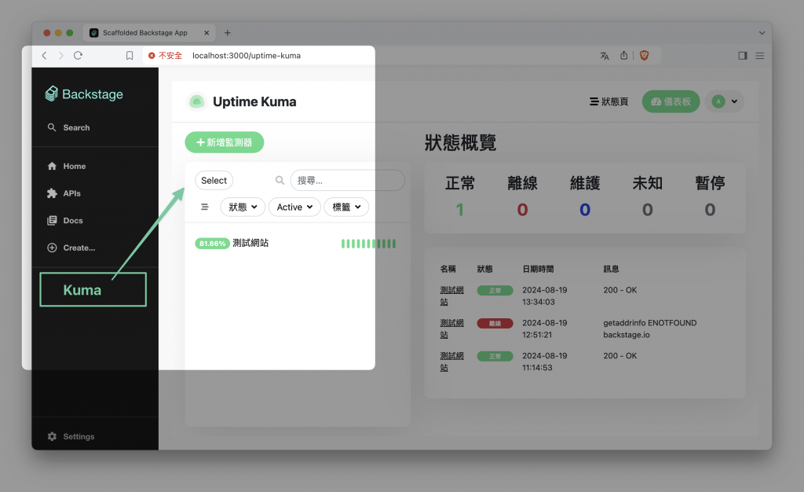Click the 日期時間 column header
This screenshot has width=804, height=492.
[x=538, y=269]
